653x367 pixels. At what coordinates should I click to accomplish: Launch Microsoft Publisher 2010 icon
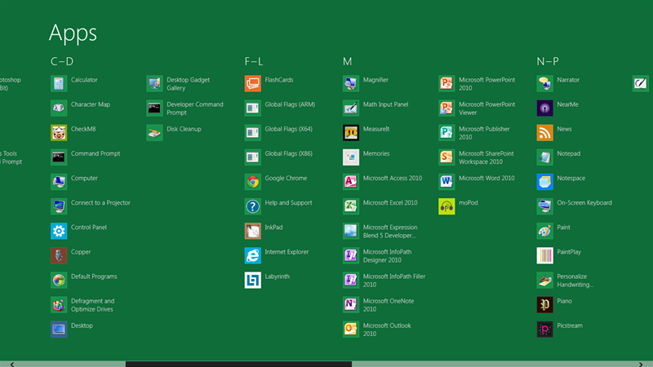coord(446,133)
